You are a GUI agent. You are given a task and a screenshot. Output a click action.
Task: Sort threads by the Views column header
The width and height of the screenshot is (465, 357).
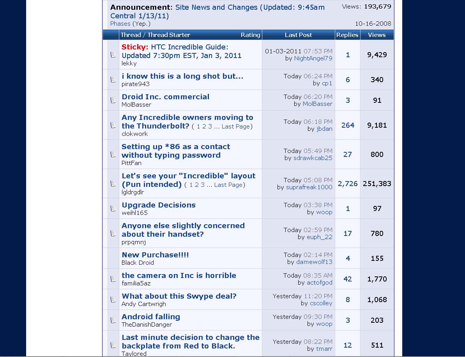377,35
